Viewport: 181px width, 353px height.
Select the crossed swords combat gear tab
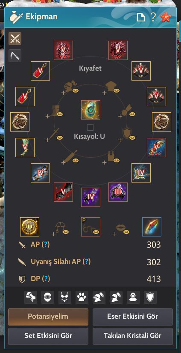coord(15,39)
